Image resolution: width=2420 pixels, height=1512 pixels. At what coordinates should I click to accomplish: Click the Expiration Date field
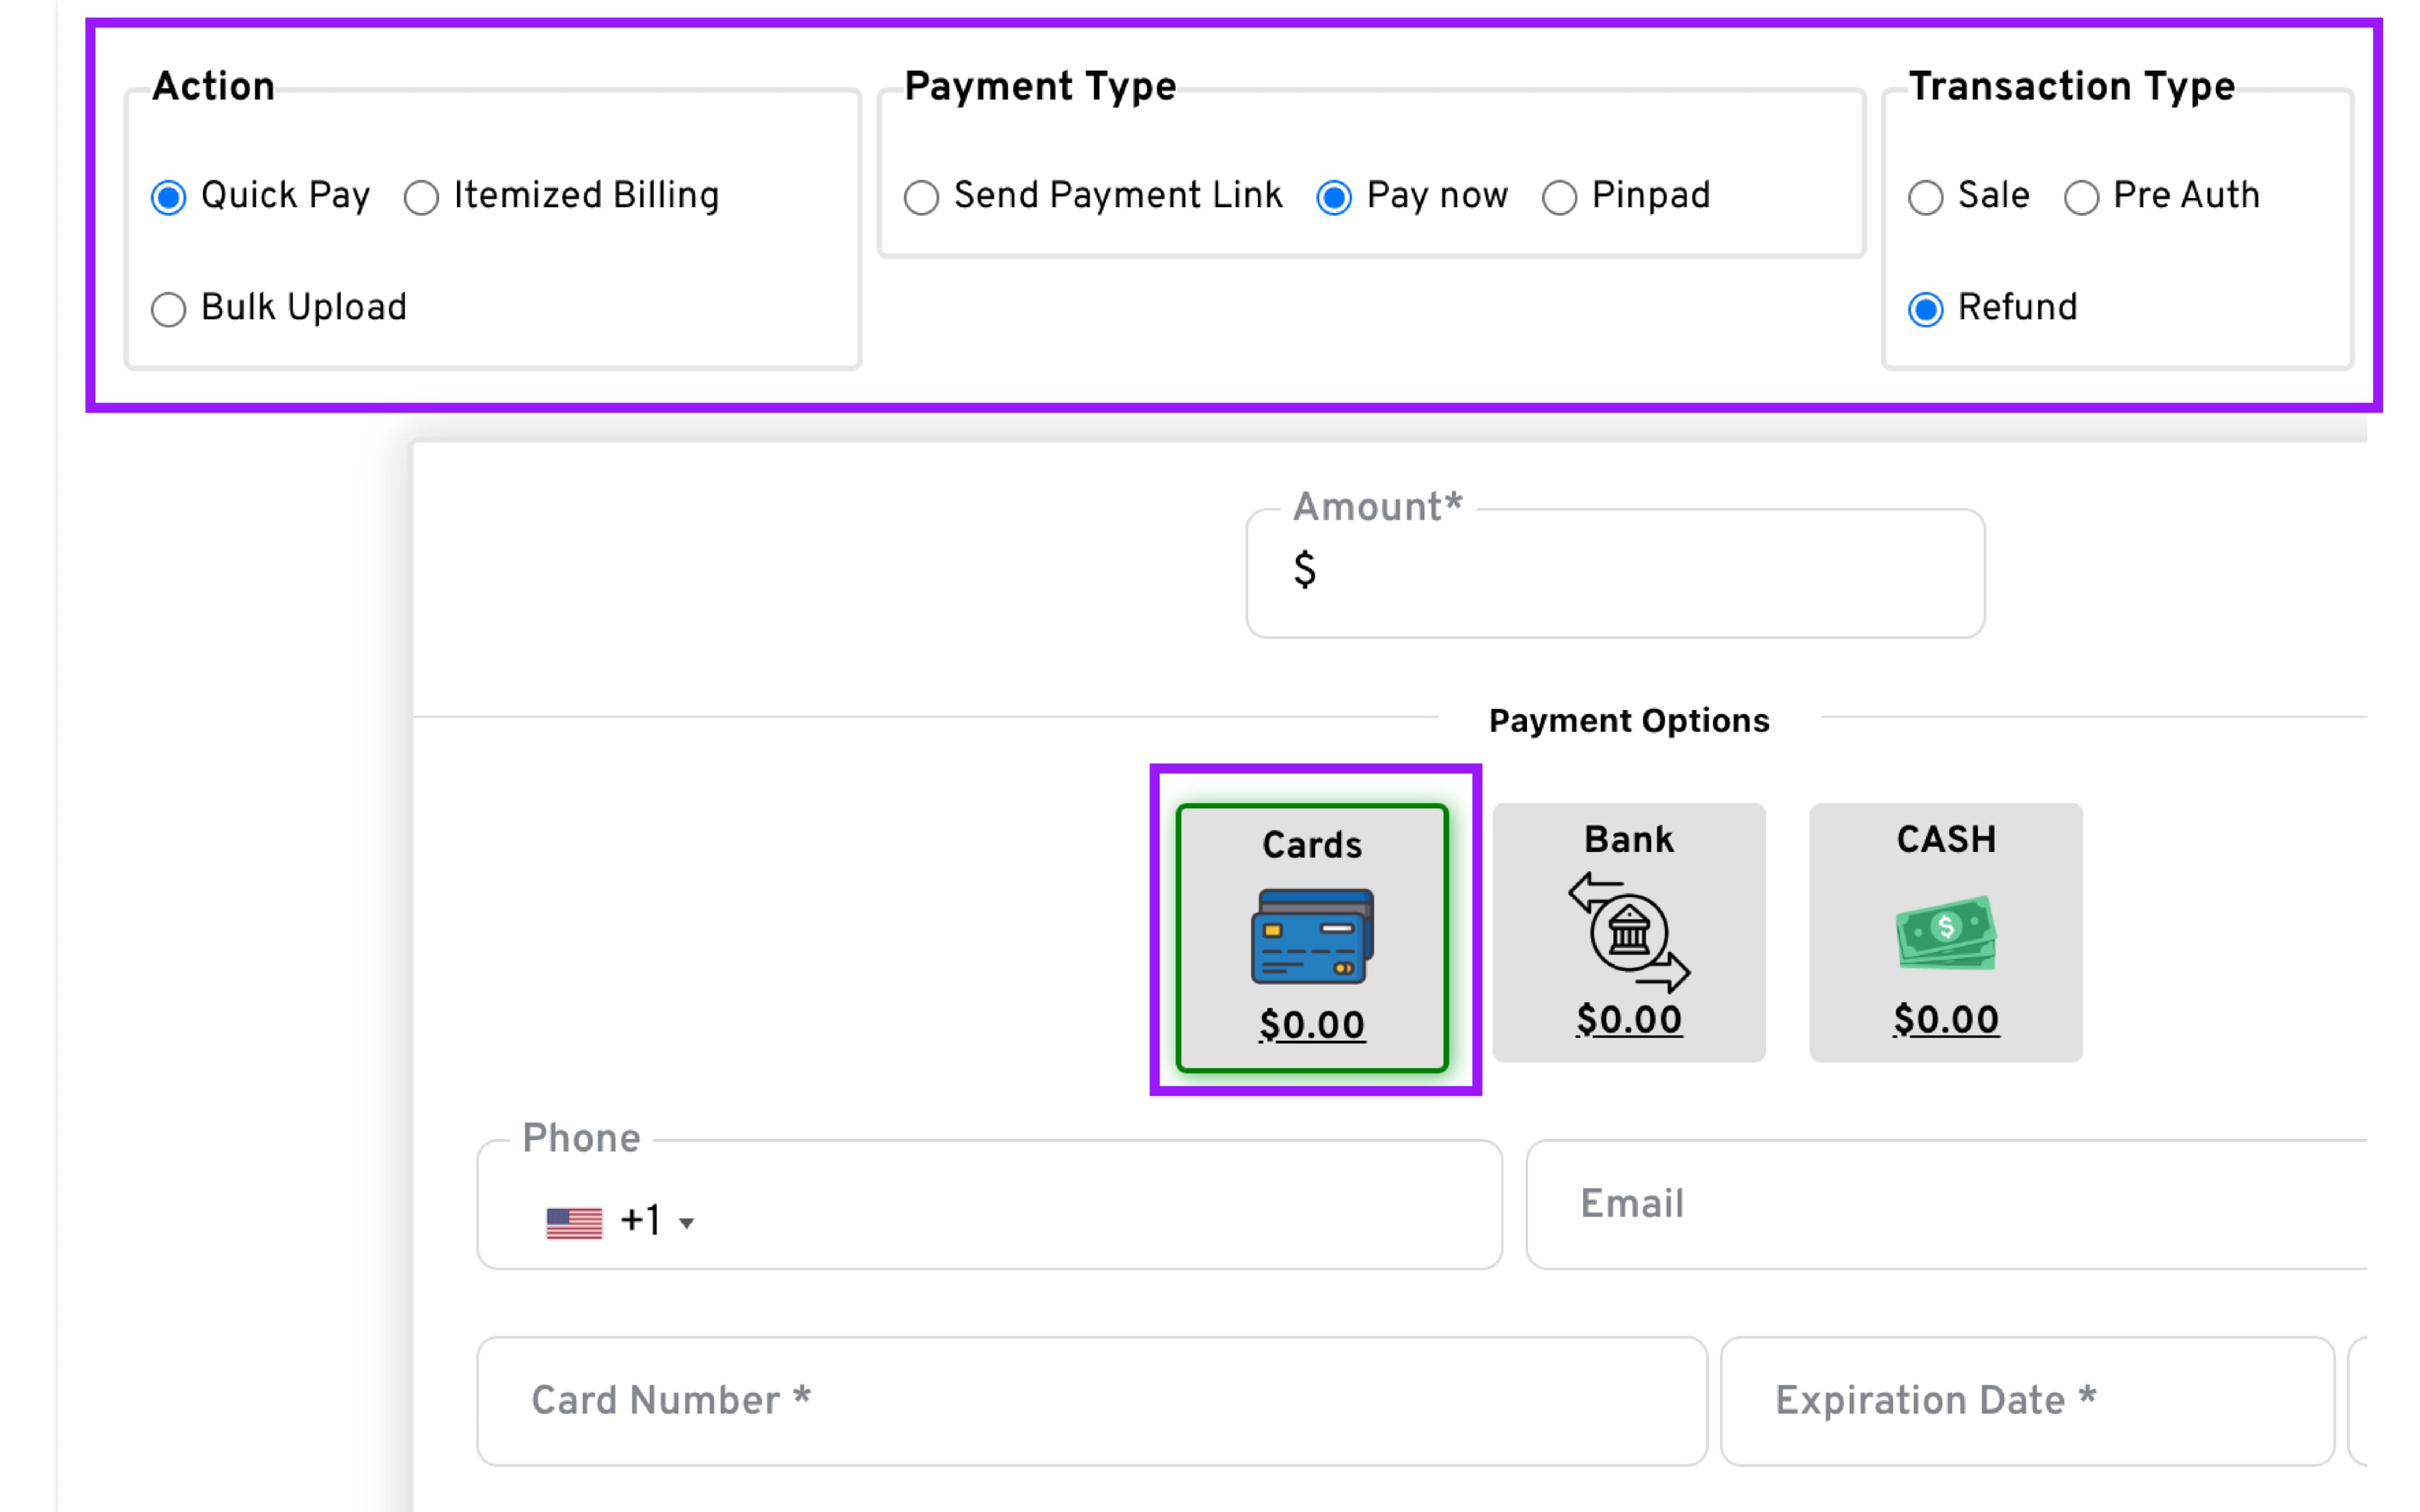pyautogui.click(x=2025, y=1400)
